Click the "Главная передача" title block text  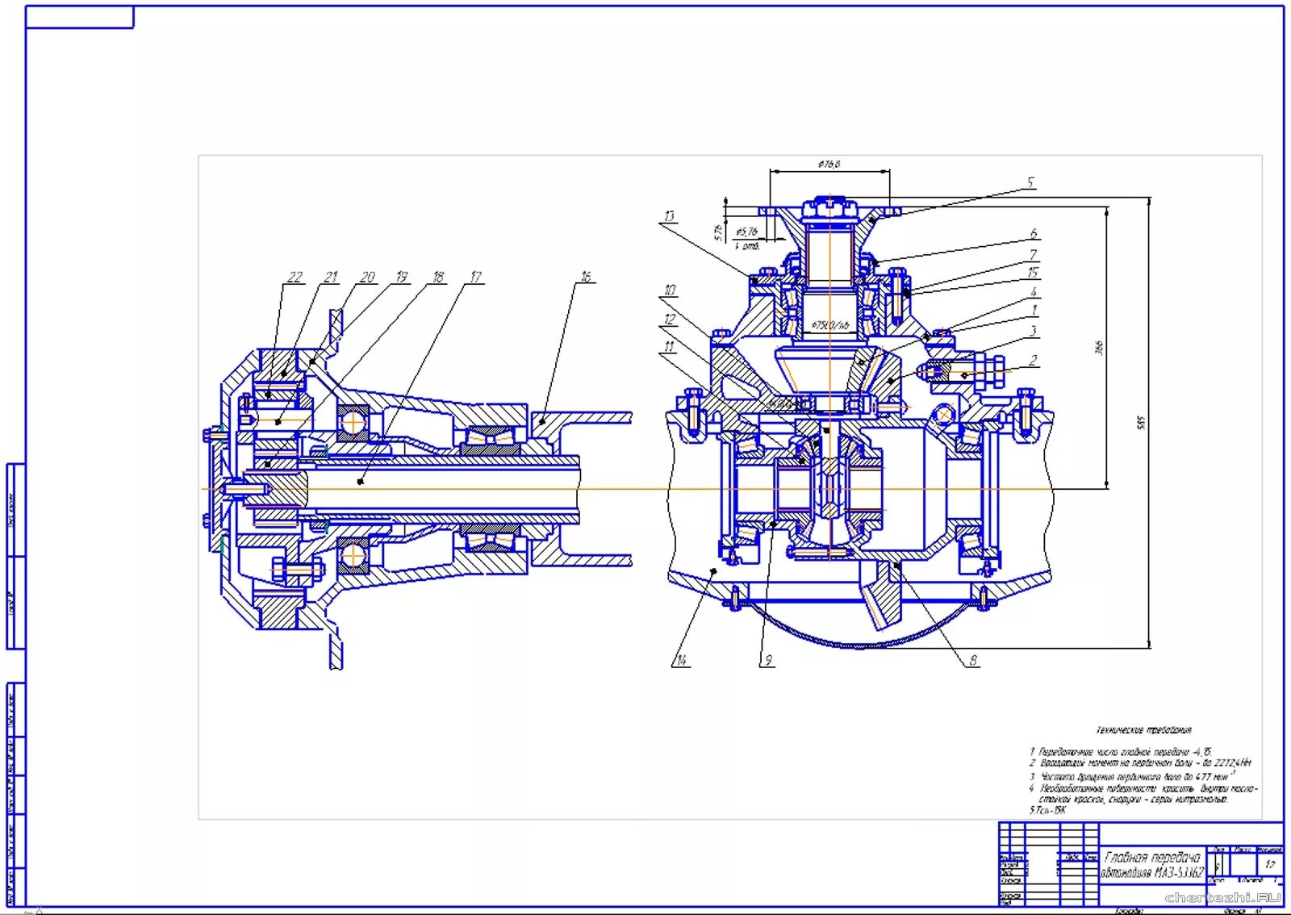1152,858
